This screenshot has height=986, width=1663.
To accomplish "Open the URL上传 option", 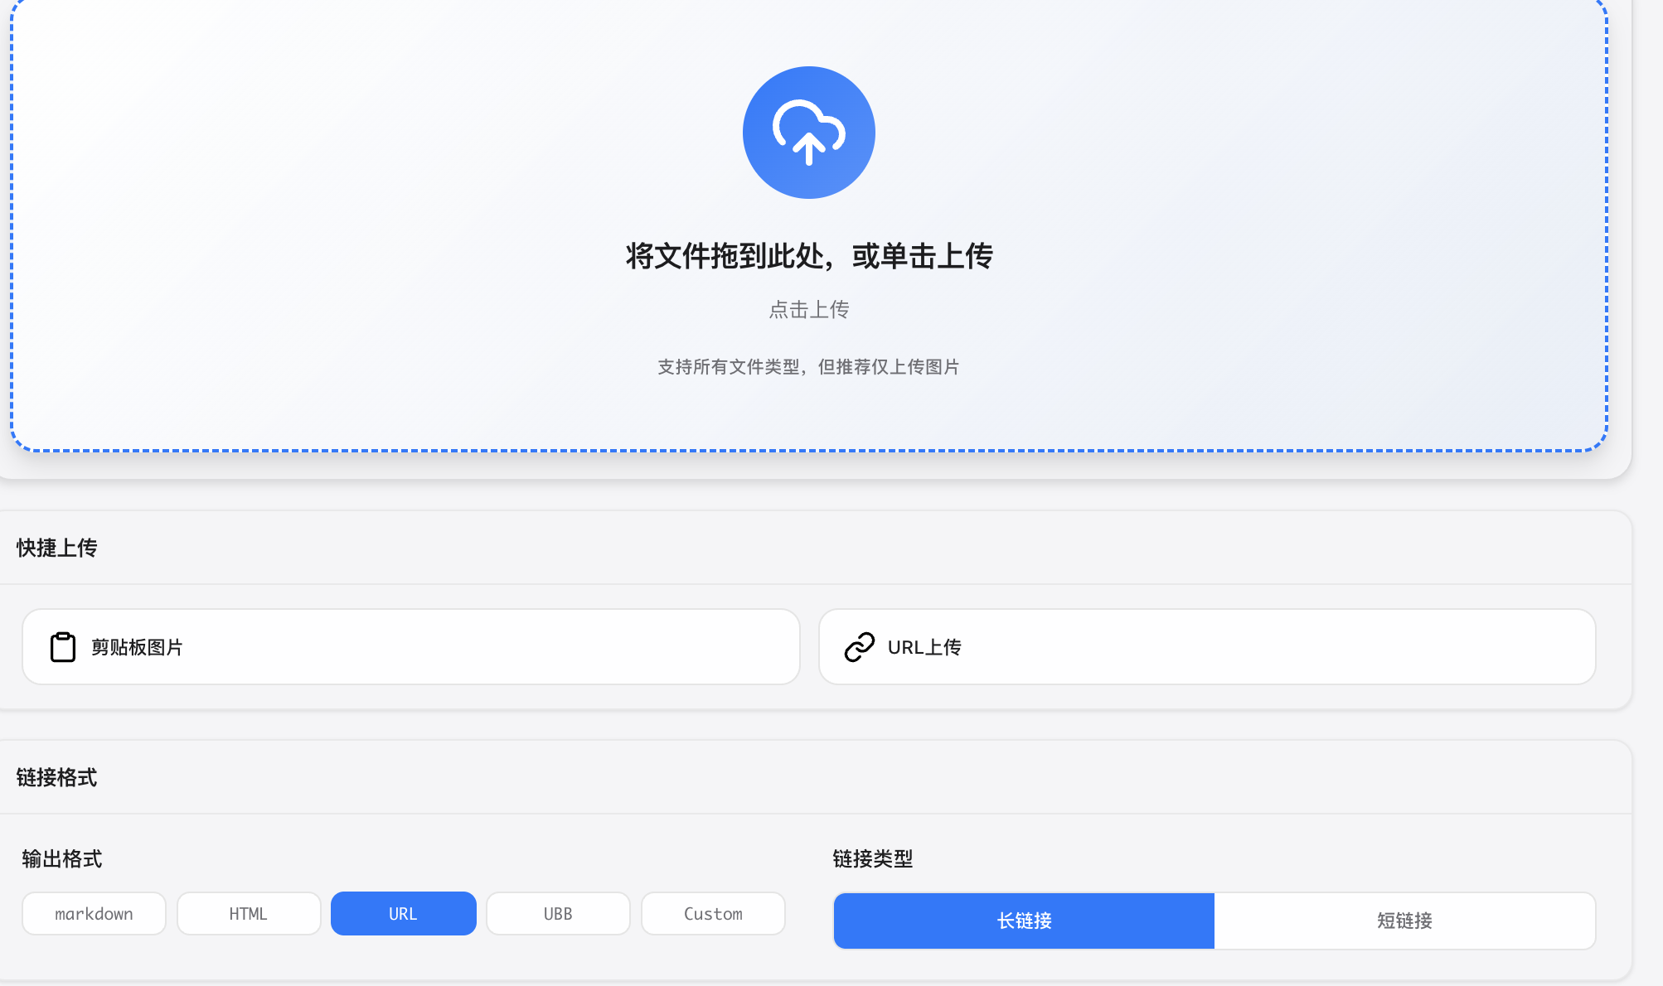I will point(1206,647).
